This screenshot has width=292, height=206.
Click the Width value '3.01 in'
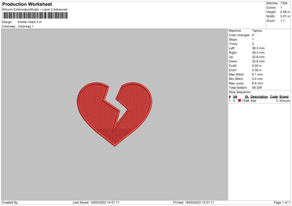click(x=285, y=17)
